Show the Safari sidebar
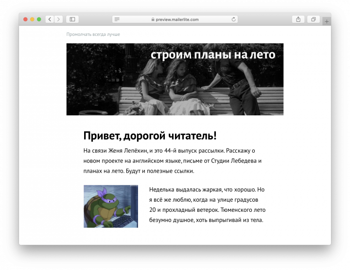This screenshot has height=270, width=350. pyautogui.click(x=72, y=19)
